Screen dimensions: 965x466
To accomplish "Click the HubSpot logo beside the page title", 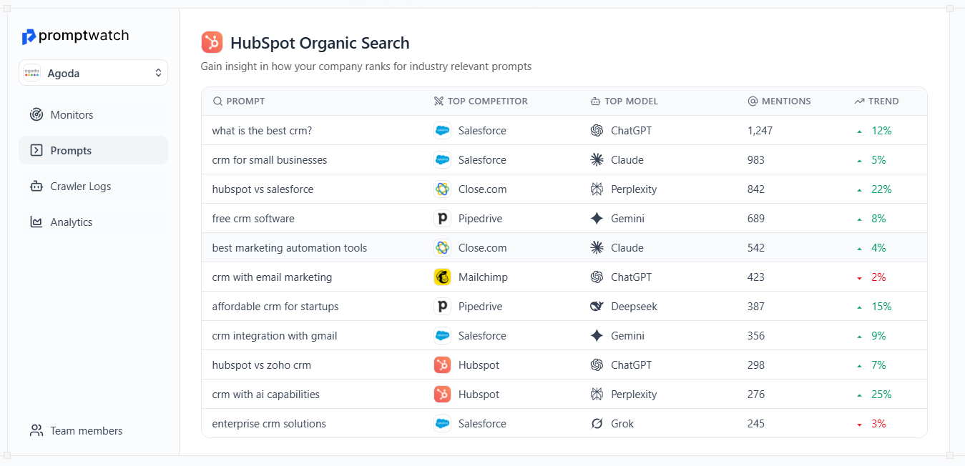I will [212, 43].
